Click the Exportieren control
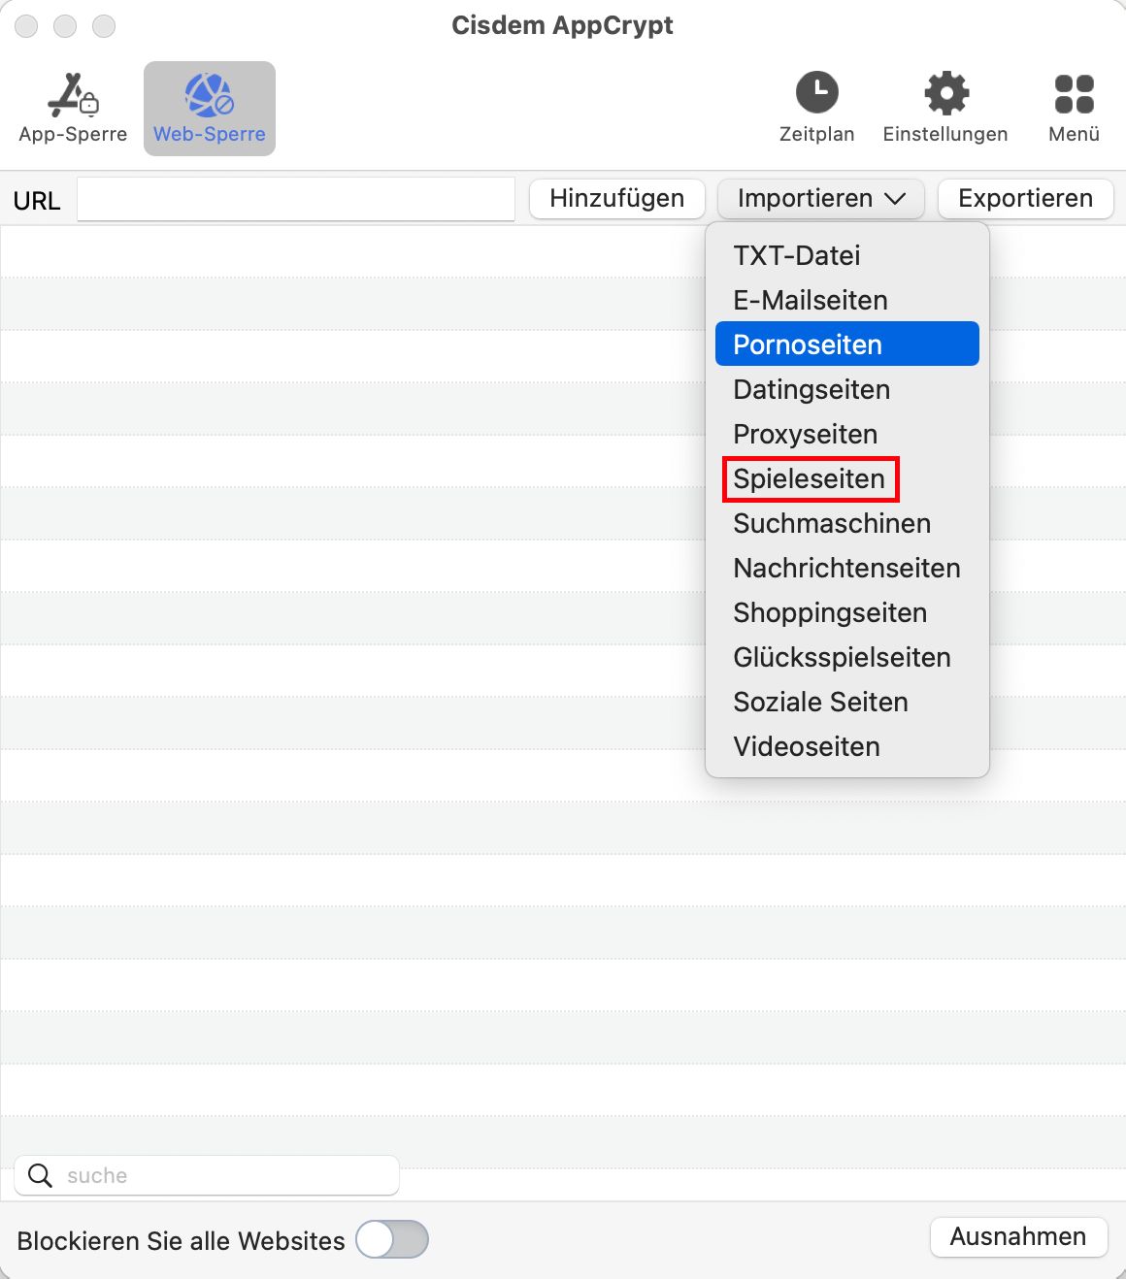This screenshot has height=1279, width=1126. 1024,199
